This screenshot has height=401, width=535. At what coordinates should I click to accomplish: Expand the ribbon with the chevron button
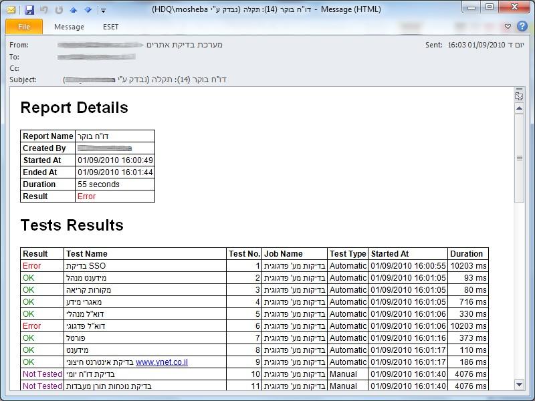coord(508,27)
